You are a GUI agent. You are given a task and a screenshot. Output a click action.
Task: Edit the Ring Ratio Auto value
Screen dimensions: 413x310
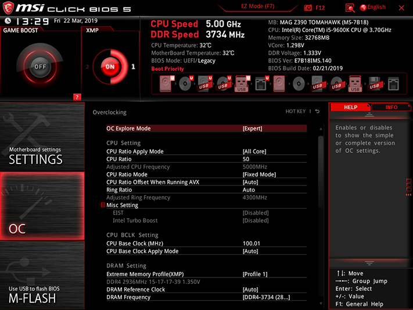pos(249,190)
